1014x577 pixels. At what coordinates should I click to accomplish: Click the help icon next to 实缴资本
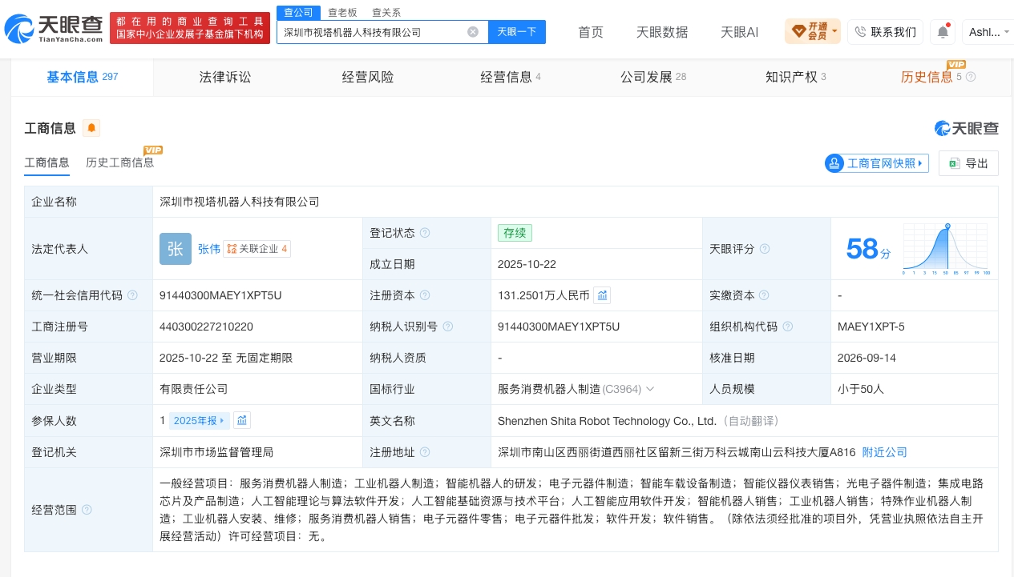pyautogui.click(x=765, y=295)
